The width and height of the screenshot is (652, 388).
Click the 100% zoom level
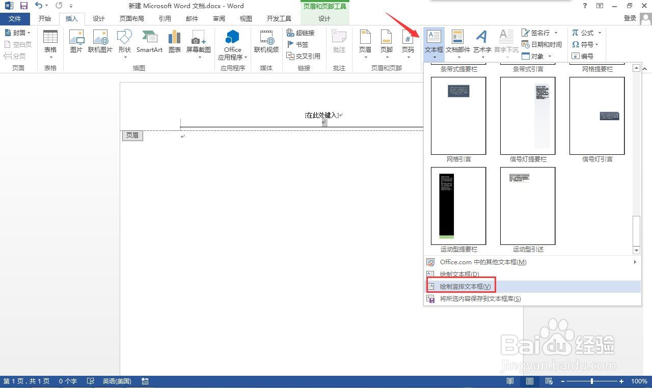coord(639,381)
